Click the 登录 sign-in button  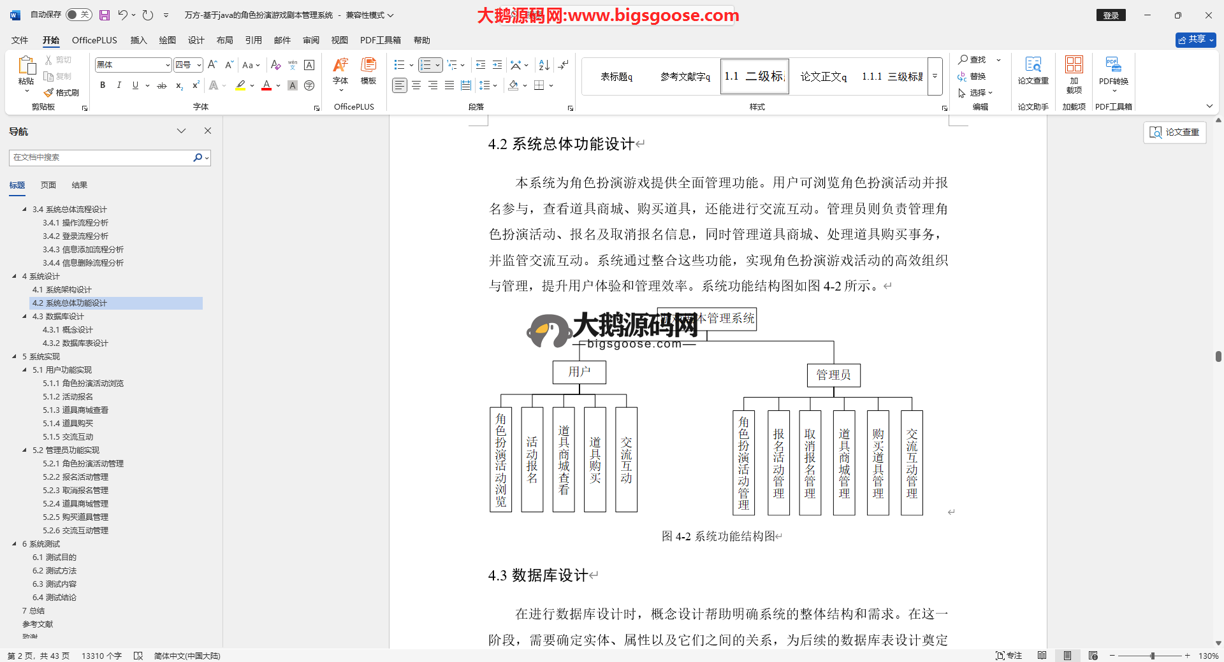click(1111, 15)
